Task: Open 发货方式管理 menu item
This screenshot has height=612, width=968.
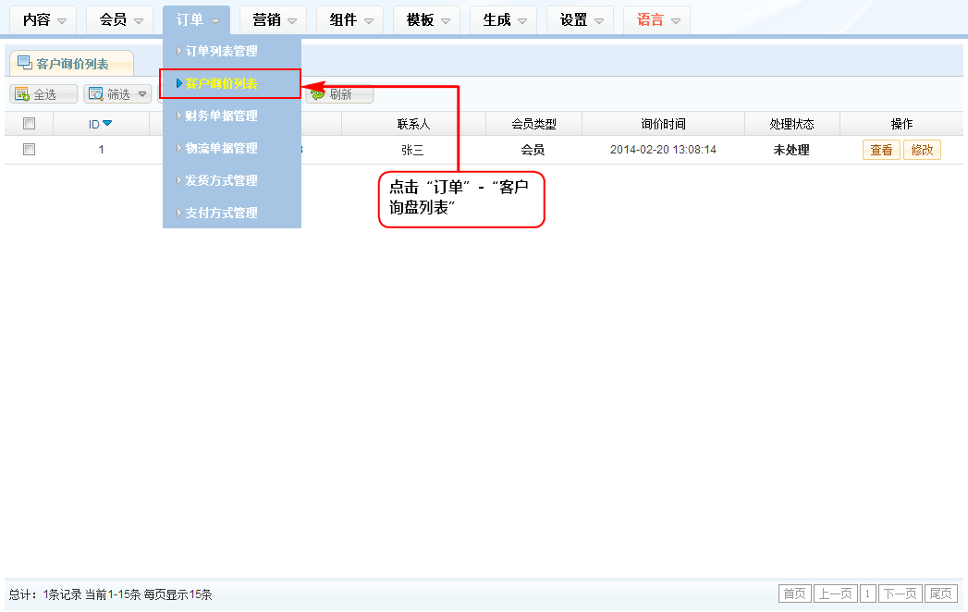Action: (x=222, y=180)
